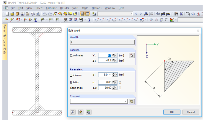205x120 pixels.
Task: Open the Results menu
Action: pos(64,8)
